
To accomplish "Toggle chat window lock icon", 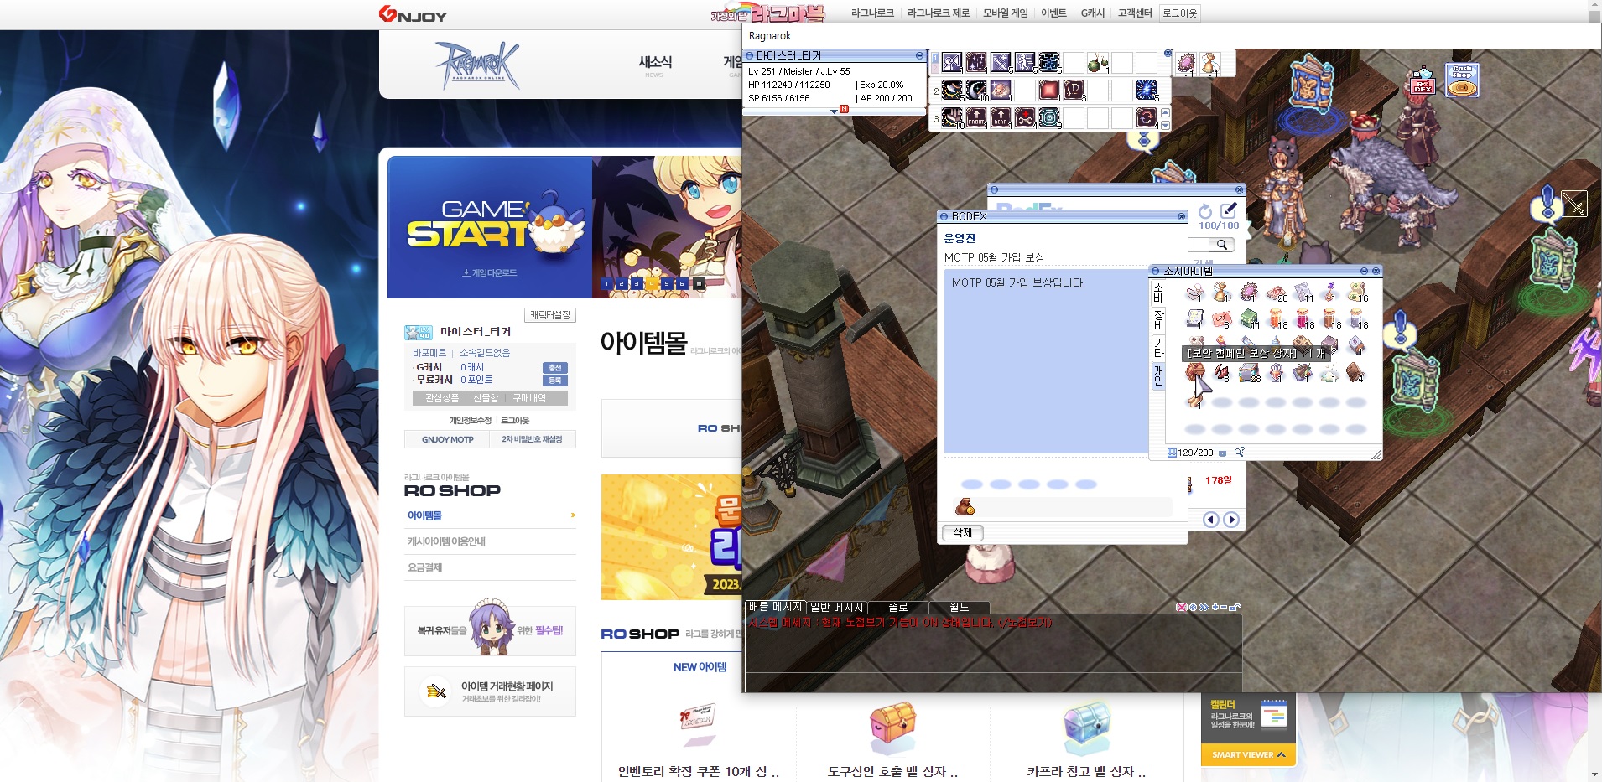I will click(1235, 607).
